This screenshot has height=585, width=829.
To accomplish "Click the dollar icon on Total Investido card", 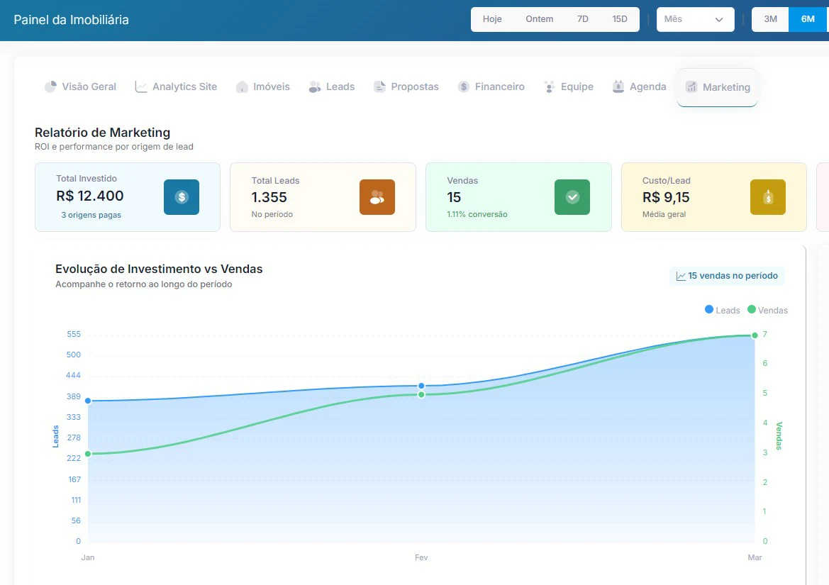I will [x=182, y=198].
